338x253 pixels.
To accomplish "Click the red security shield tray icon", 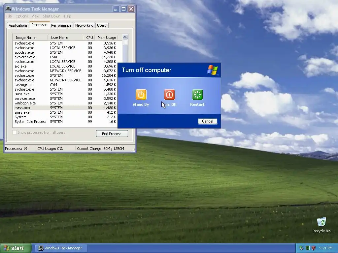I will coord(314,248).
